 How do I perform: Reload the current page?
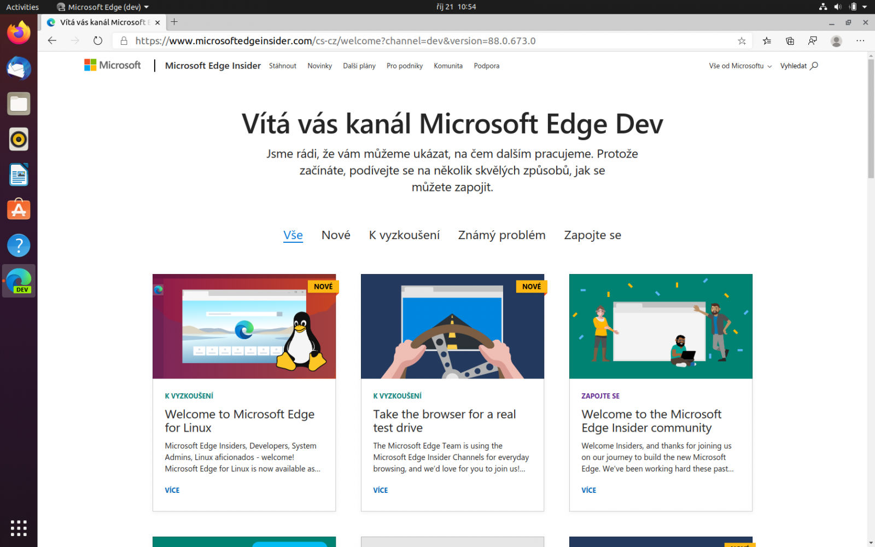point(97,40)
